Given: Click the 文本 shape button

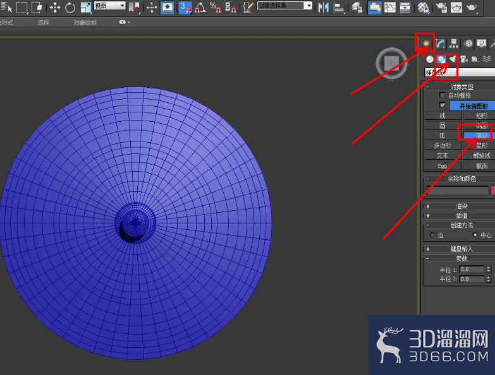Looking at the screenshot, I should click(443, 156).
